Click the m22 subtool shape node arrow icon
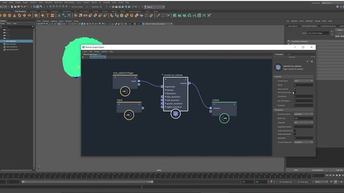 [x=125, y=91]
